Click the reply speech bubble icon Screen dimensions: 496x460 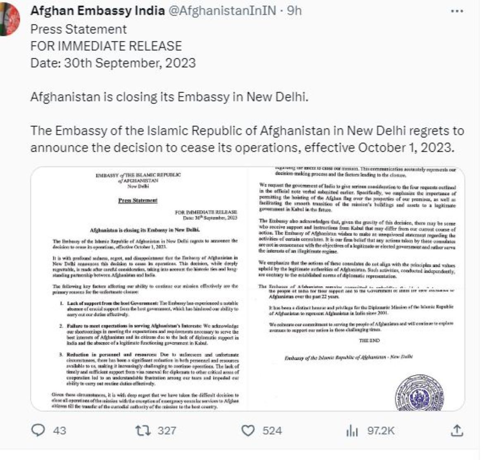tap(38, 431)
